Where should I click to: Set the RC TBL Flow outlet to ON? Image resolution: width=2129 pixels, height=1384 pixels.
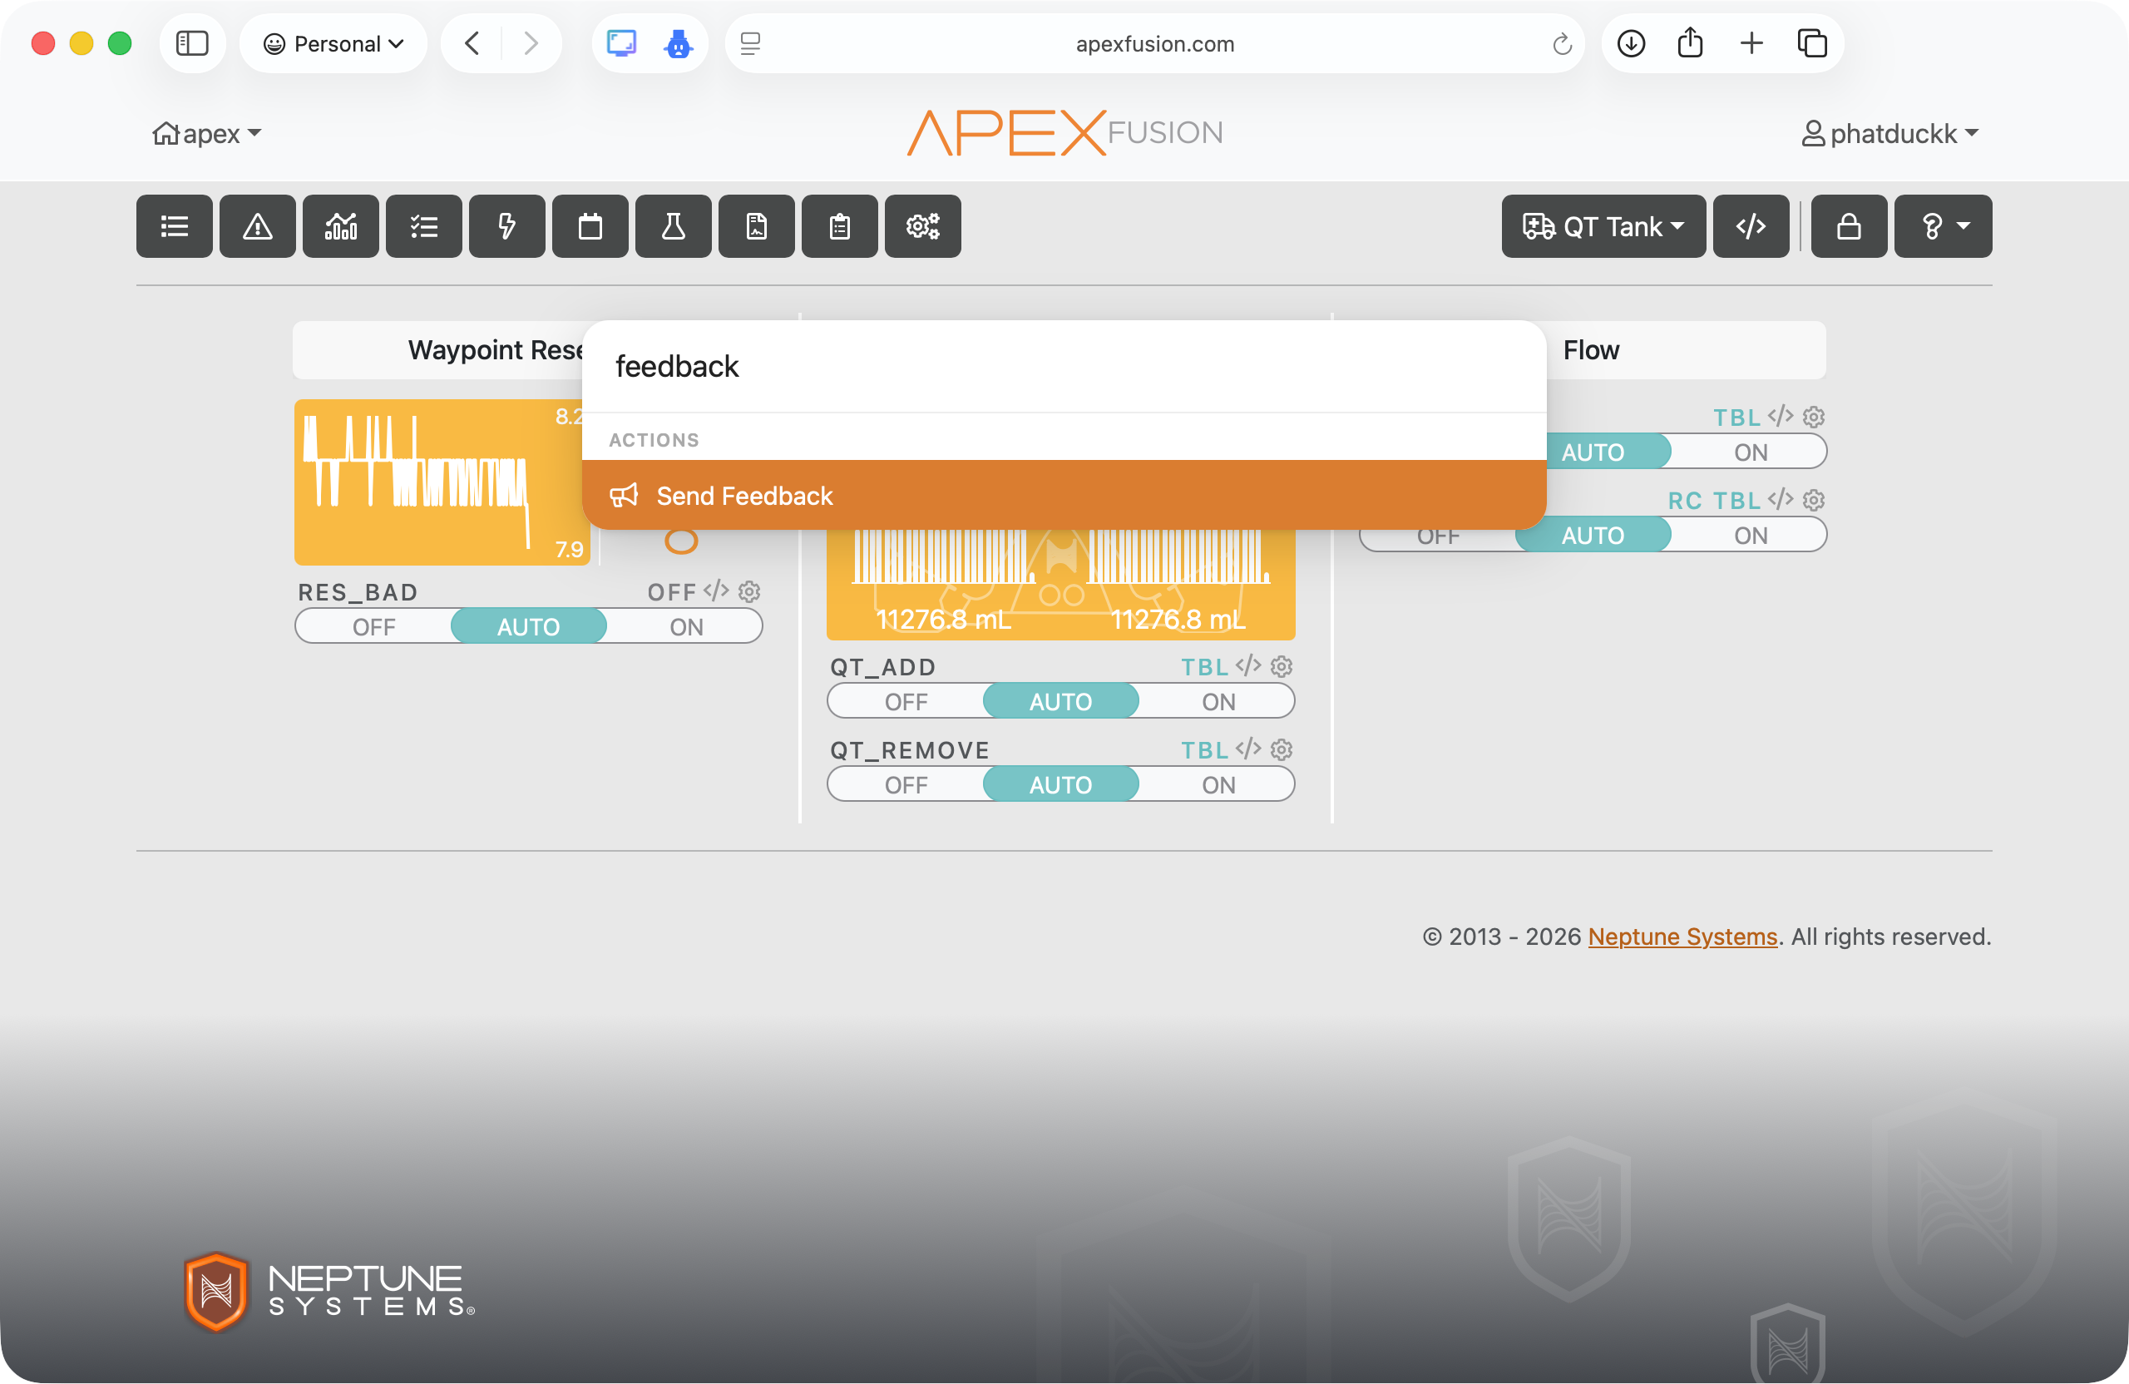(1751, 535)
